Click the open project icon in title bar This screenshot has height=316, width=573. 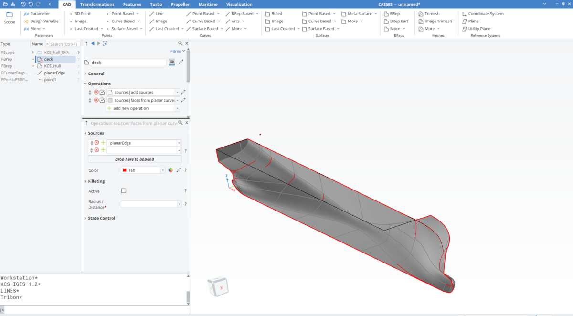(x=5, y=4)
